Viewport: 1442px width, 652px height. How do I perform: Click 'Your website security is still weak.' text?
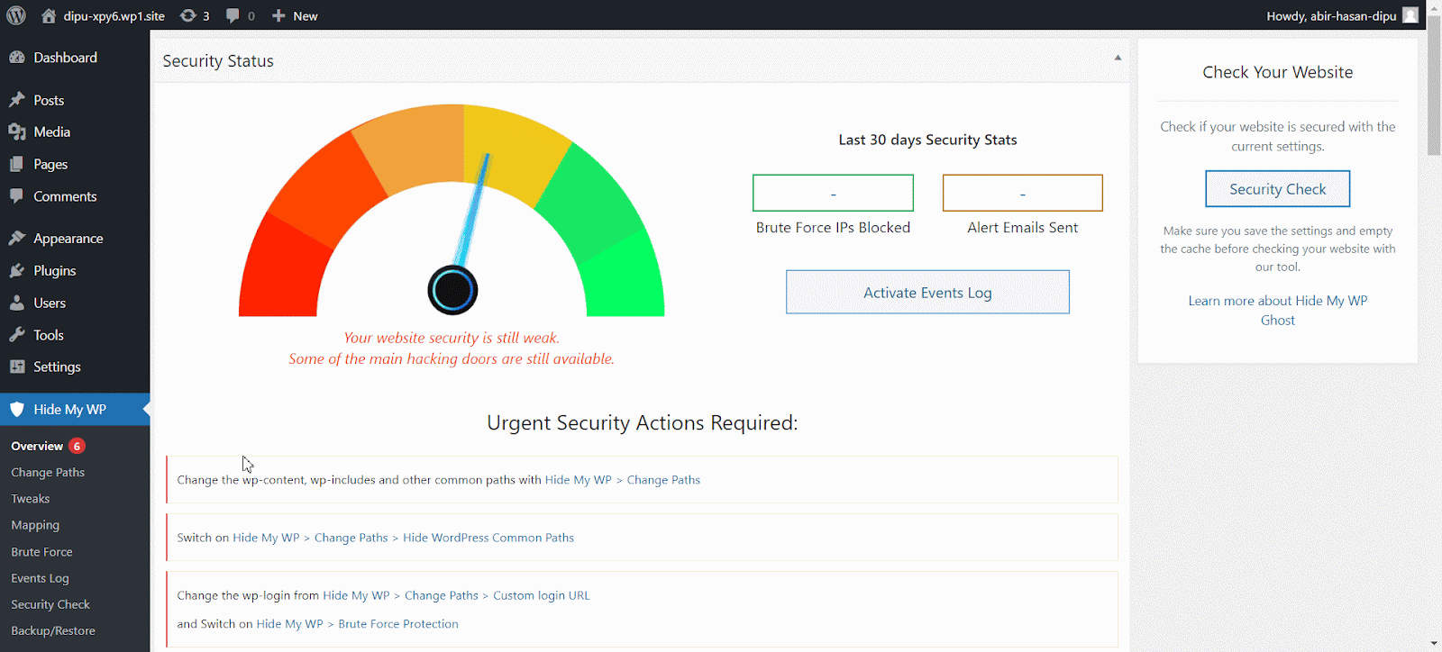click(452, 338)
